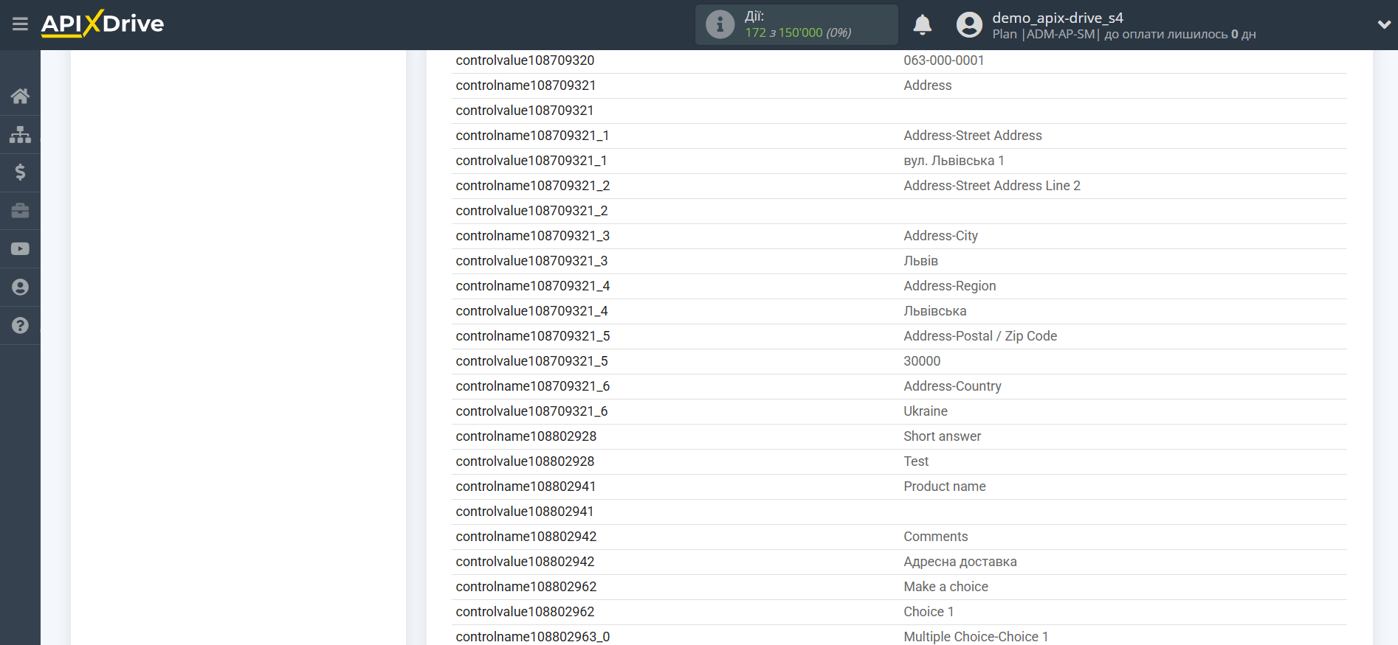Open the hamburger menu

tap(20, 24)
